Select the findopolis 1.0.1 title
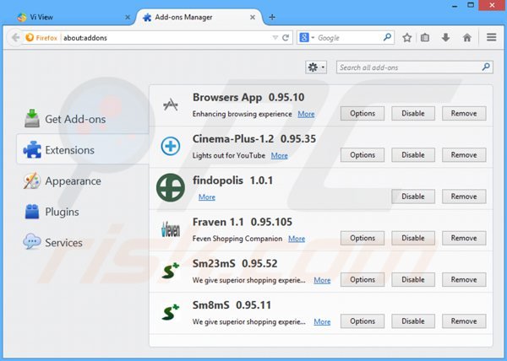The image size is (507, 361). coord(233,180)
